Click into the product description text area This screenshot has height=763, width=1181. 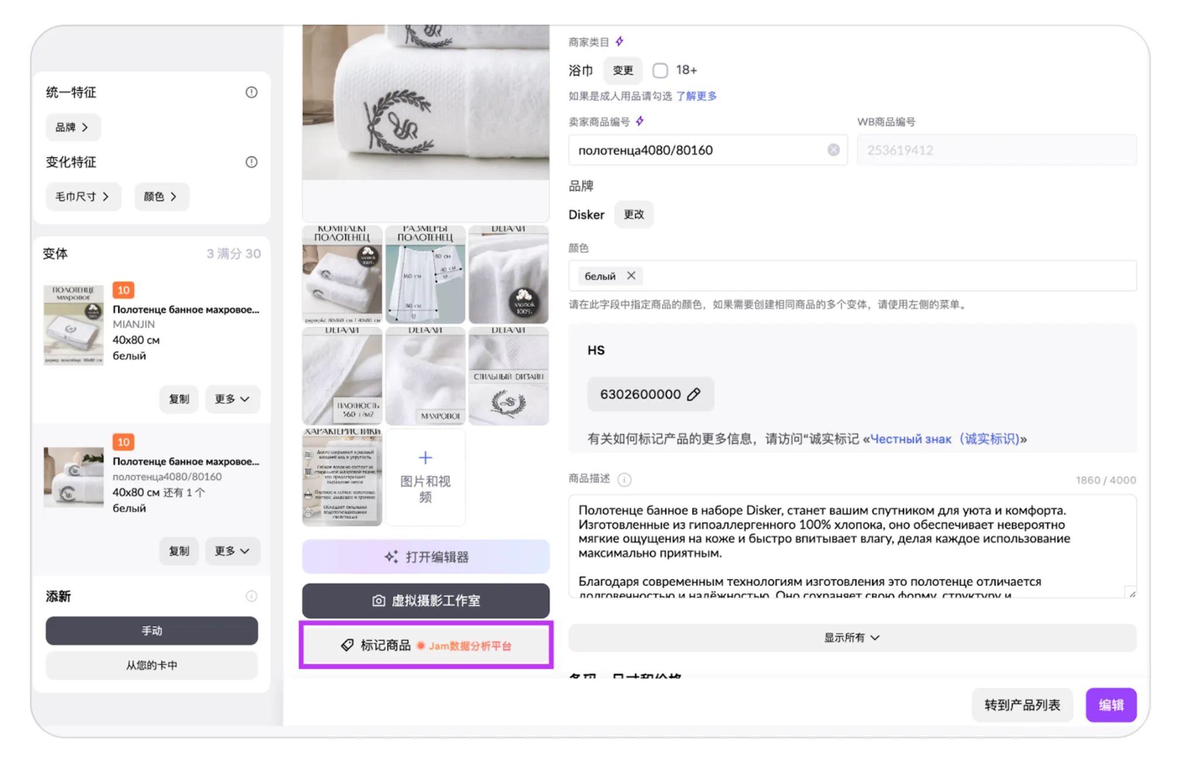click(851, 545)
